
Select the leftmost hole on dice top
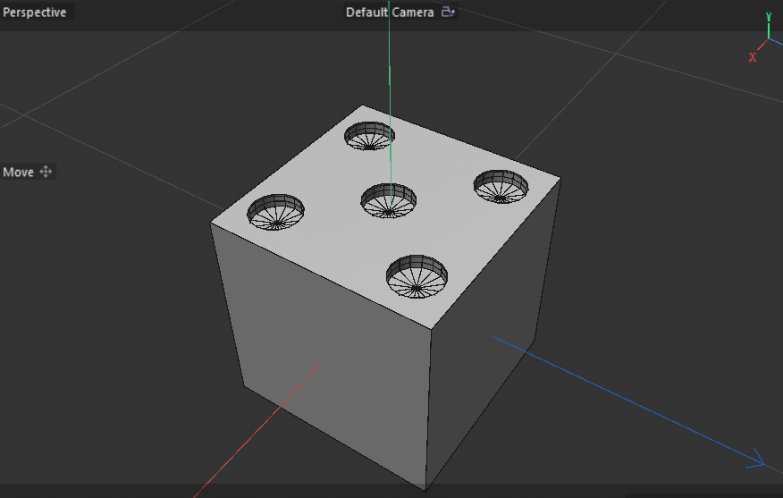pos(276,212)
